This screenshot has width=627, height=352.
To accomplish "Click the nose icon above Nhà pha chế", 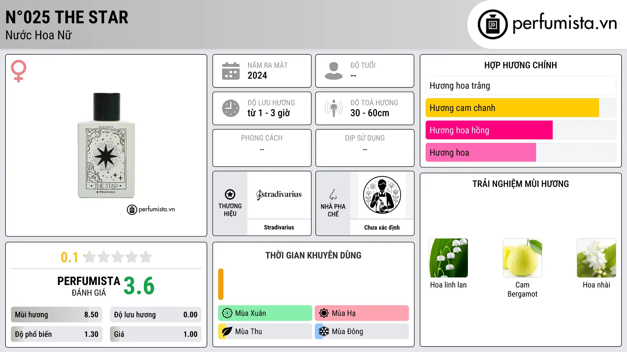I will point(333,194).
